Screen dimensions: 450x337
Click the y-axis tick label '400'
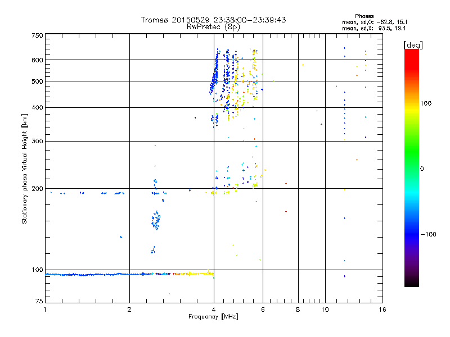pos(37,108)
